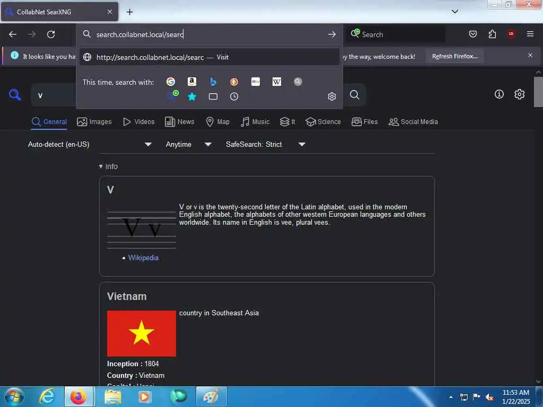Image resolution: width=543 pixels, height=407 pixels.
Task: Open the Anytime time range dropdown
Action: tap(188, 144)
